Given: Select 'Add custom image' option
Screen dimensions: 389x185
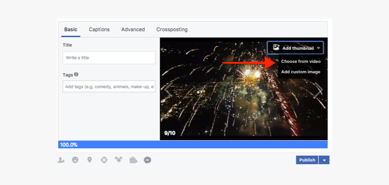Looking at the screenshot, I should pos(301,72).
